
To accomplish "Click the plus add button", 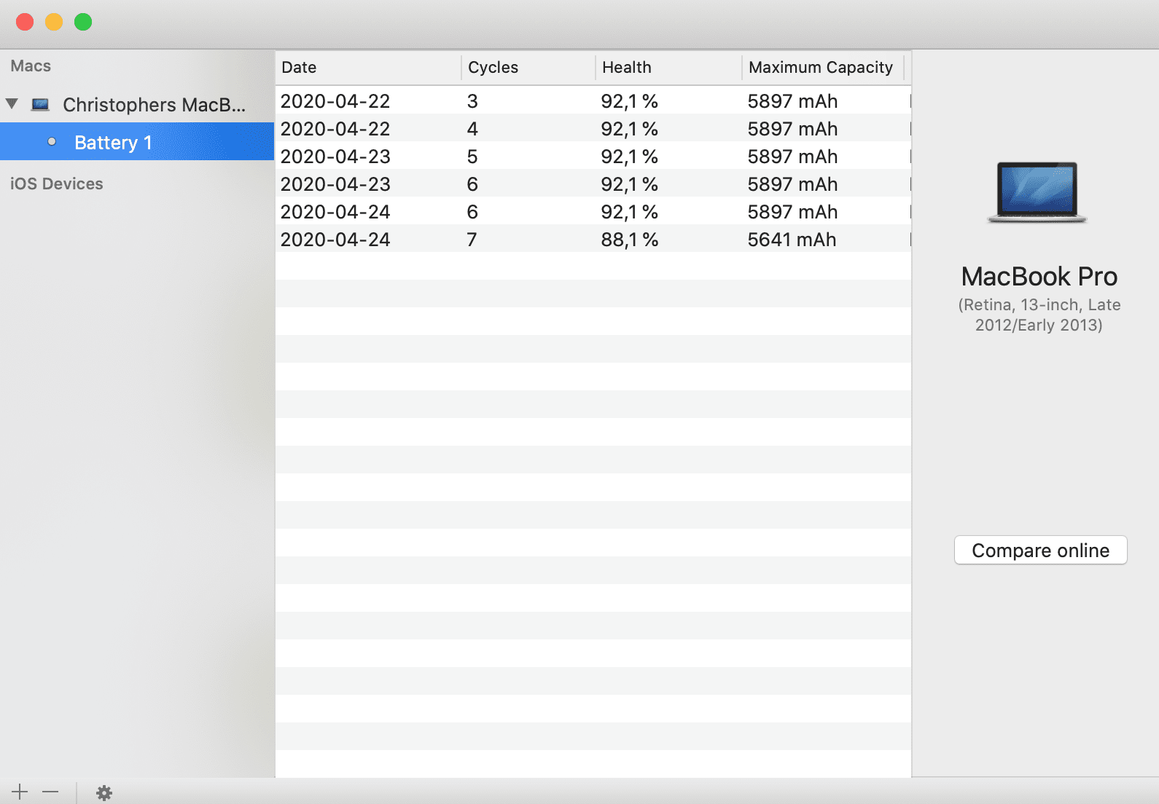I will coord(20,792).
